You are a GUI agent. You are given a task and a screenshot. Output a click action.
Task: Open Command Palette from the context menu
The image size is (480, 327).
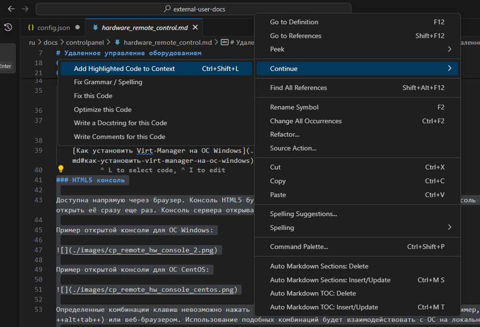tap(299, 246)
